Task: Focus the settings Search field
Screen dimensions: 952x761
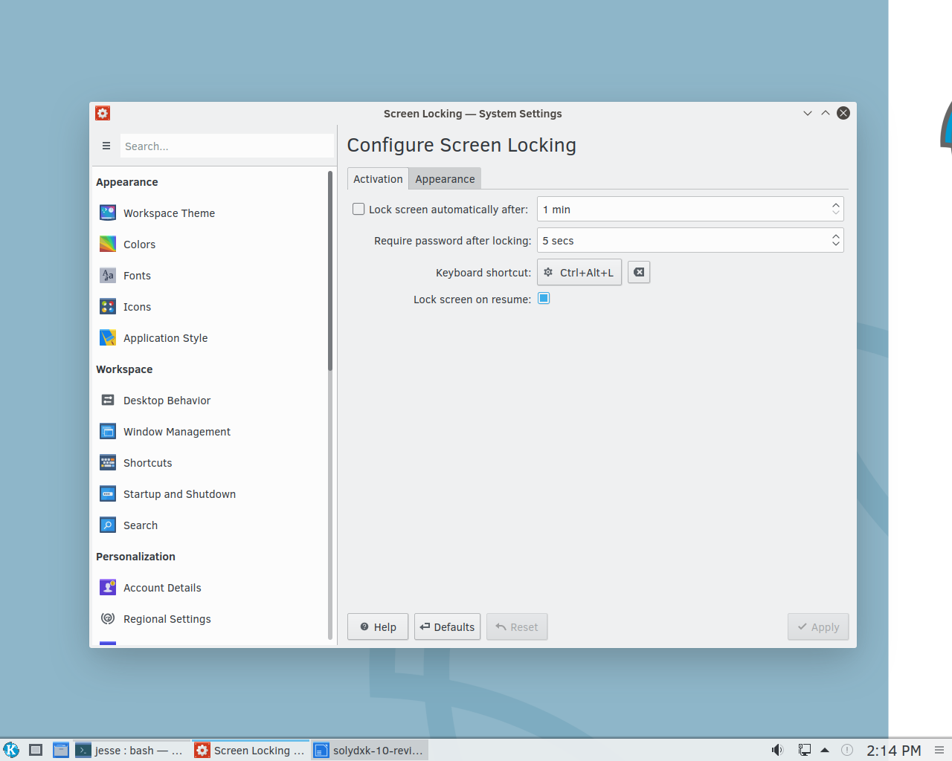Action: (x=227, y=146)
